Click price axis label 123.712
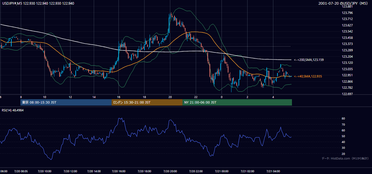This screenshot has width=372, height=174. 347,19
